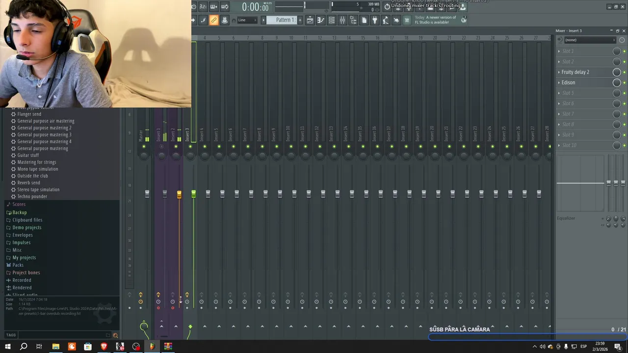Click the tempo tapper icon
Screen dimensions: 628x353
click(x=385, y=20)
